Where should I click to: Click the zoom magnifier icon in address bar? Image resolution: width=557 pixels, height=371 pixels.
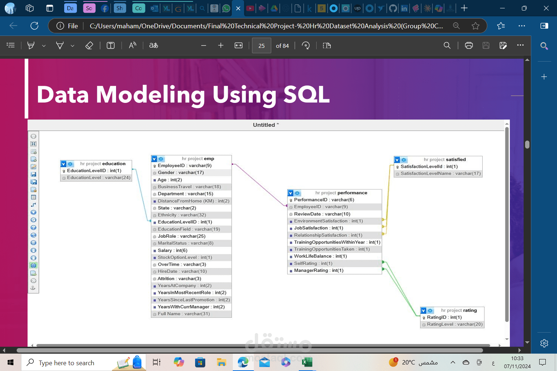point(457,26)
